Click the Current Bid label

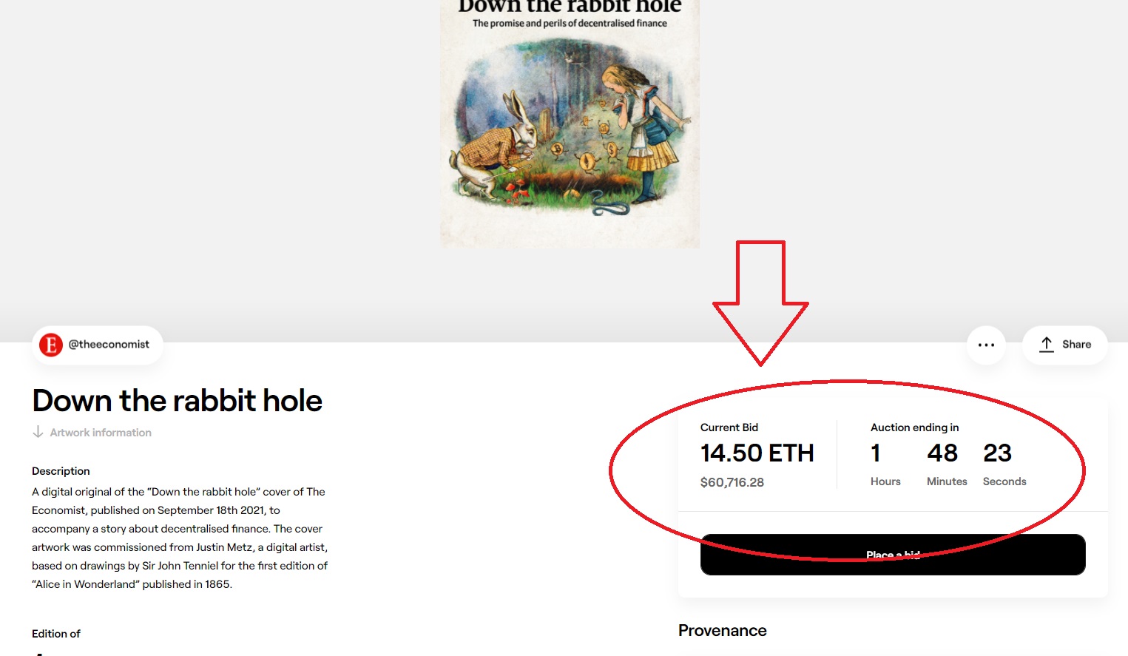pyautogui.click(x=729, y=427)
